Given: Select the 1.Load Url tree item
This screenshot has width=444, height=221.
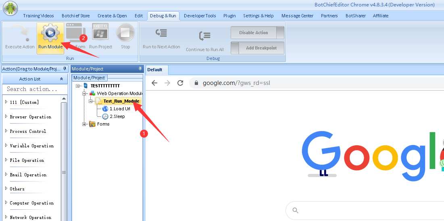Looking at the screenshot, I should (x=119, y=109).
